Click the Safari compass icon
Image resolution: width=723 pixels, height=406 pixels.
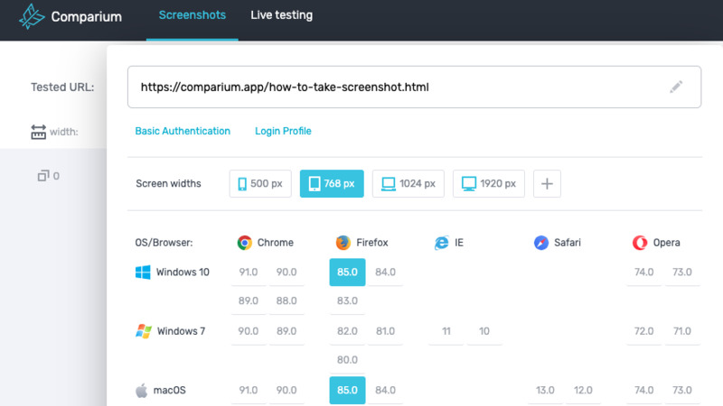pos(540,243)
